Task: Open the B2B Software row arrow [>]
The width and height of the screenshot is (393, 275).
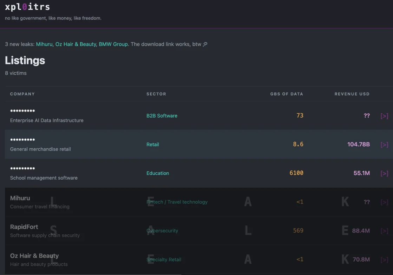Action: pos(384,116)
